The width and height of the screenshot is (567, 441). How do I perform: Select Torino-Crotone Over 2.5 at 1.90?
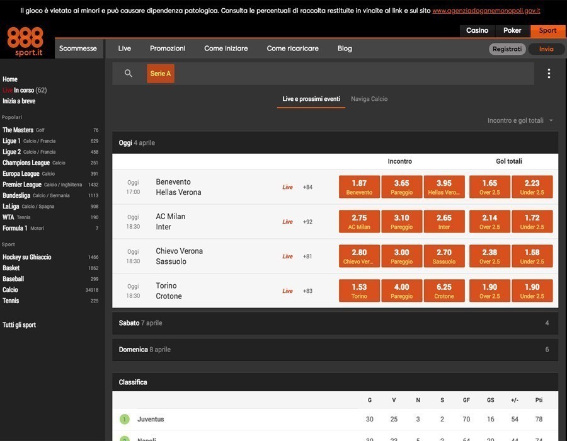pyautogui.click(x=490, y=290)
